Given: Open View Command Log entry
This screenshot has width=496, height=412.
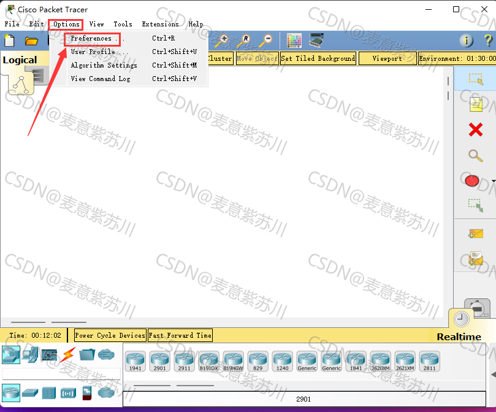Looking at the screenshot, I should tap(128, 79).
